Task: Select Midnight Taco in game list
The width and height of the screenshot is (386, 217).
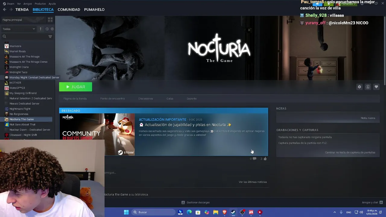Action: tap(18, 72)
